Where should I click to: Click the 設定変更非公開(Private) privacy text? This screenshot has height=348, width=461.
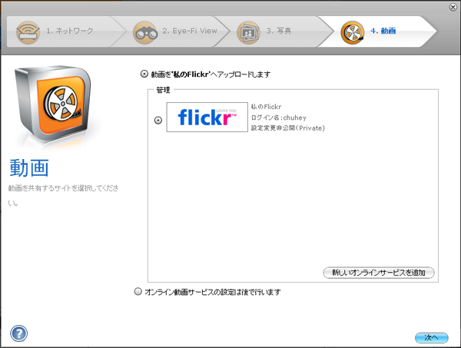point(288,128)
